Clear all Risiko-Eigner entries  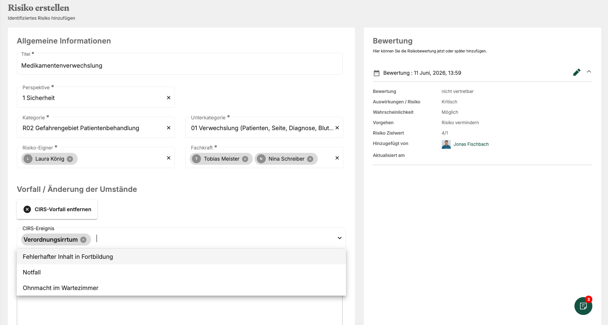tap(168, 158)
